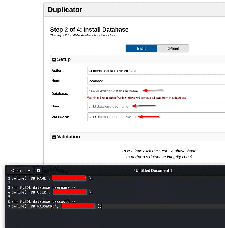Click the DB_USER define line in editor

point(52,192)
